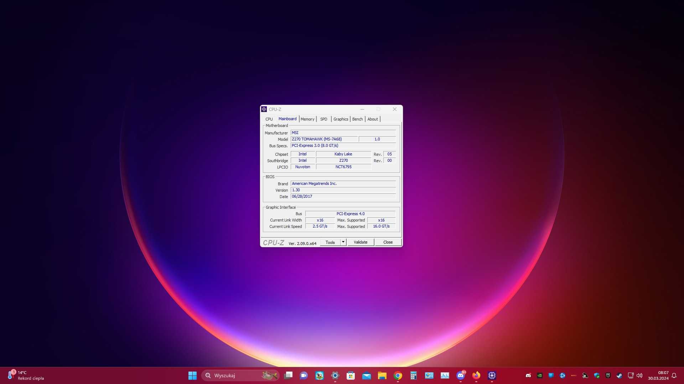
Task: Open the Bench tab
Action: [x=357, y=119]
